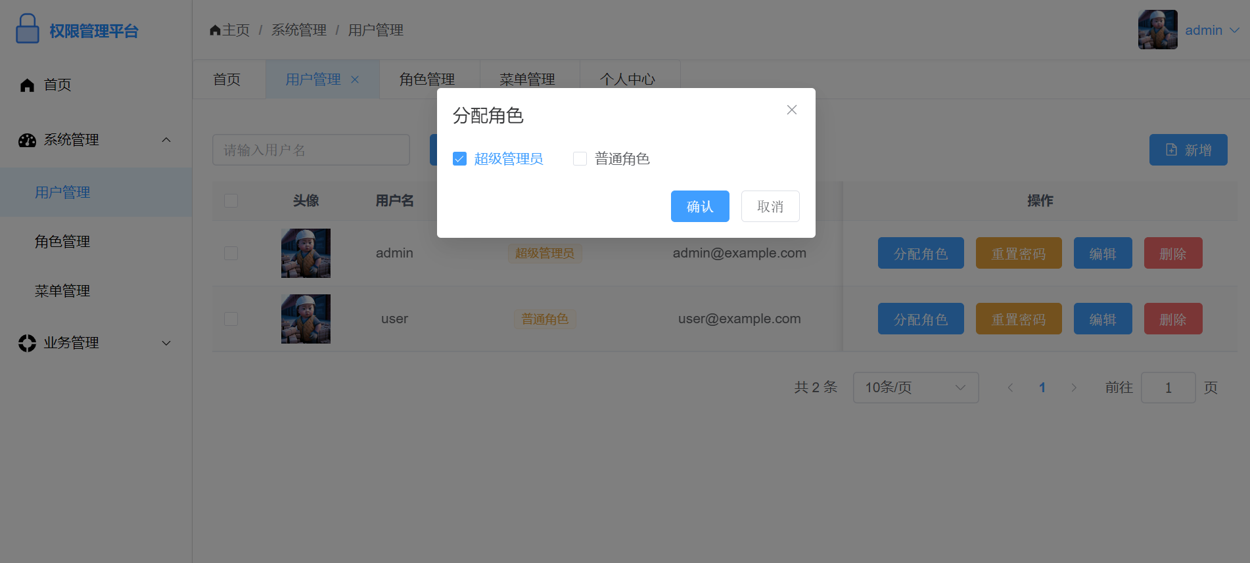Uncheck the 超级管理员 checkbox
This screenshot has width=1250, height=563.
pyautogui.click(x=459, y=159)
